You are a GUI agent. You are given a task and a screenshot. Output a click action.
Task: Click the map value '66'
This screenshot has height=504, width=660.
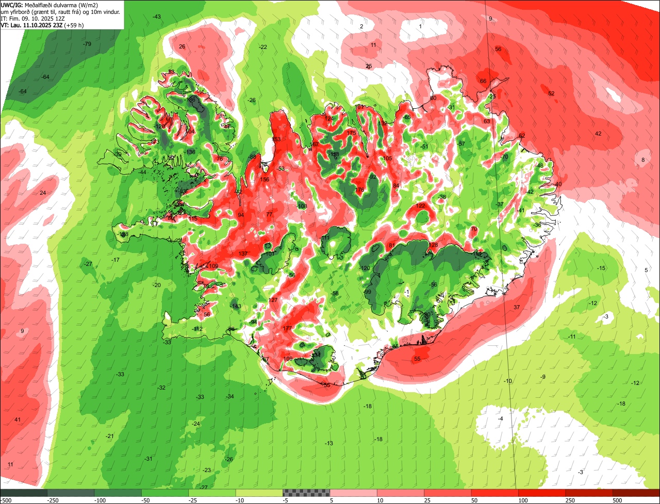point(483,81)
